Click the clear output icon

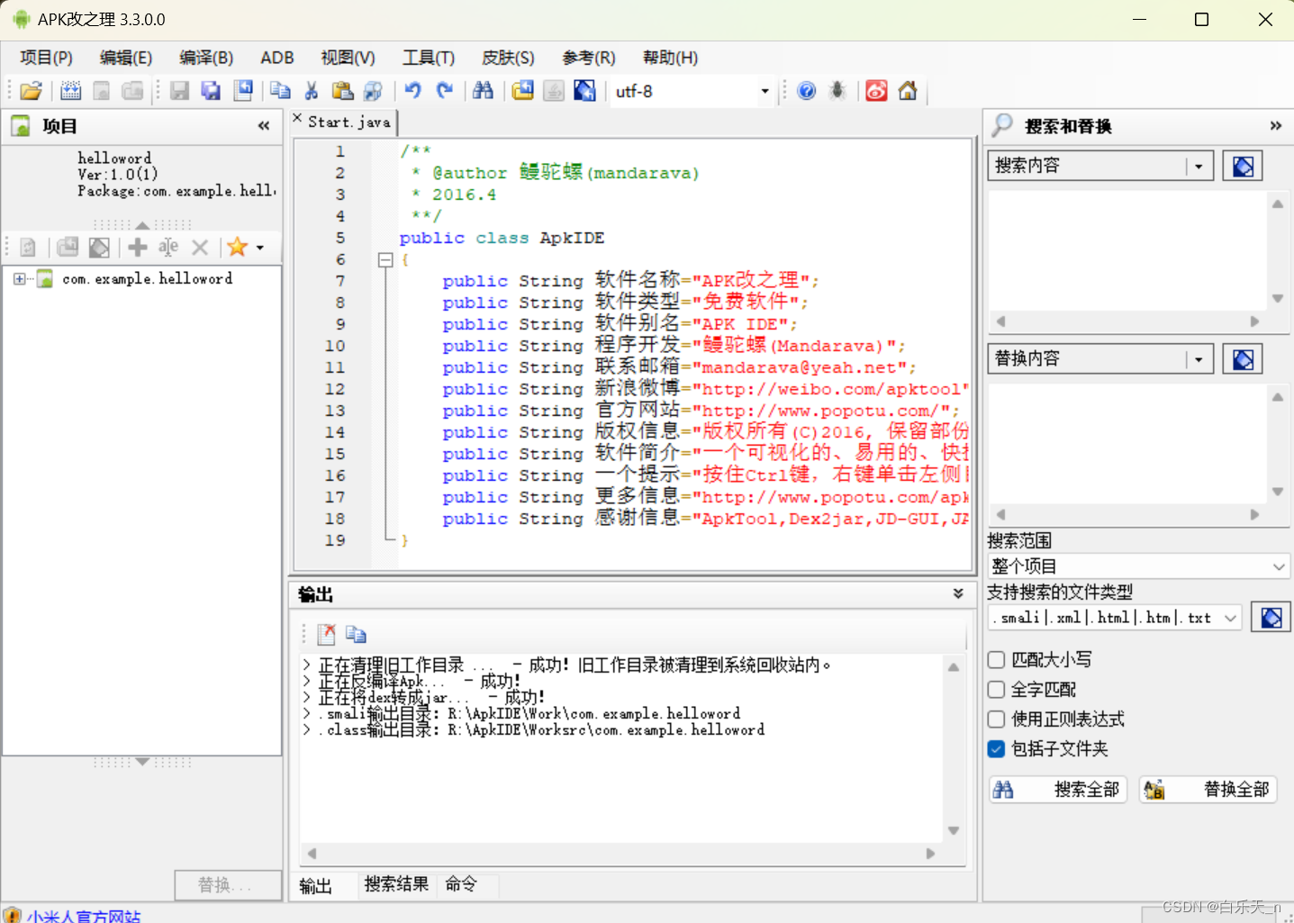pyautogui.click(x=326, y=634)
